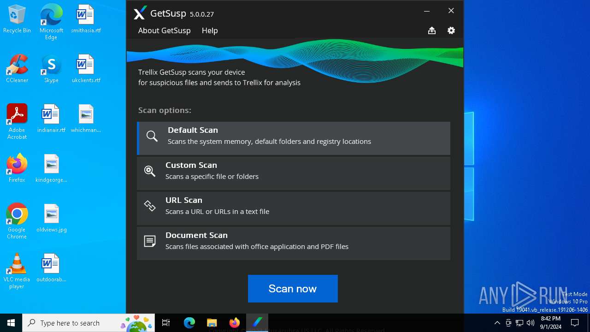590x332 pixels.
Task: Select the Adobe Acrobat desktop shortcut
Action: pyautogui.click(x=17, y=122)
